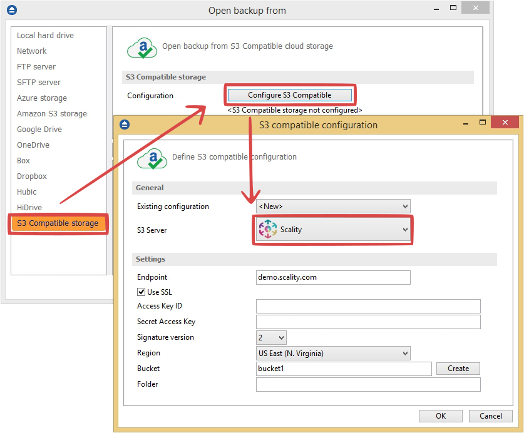The image size is (524, 433).
Task: Cancel the S3 compatible configuration
Action: 491,416
